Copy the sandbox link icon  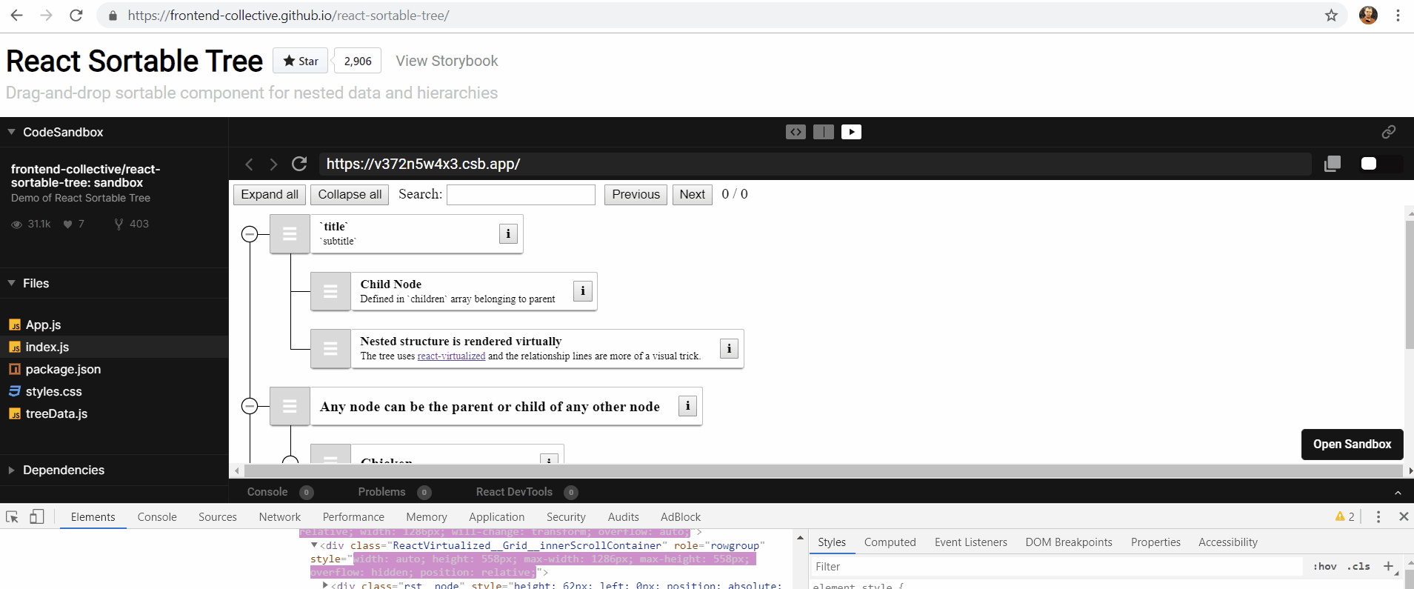coord(1389,132)
